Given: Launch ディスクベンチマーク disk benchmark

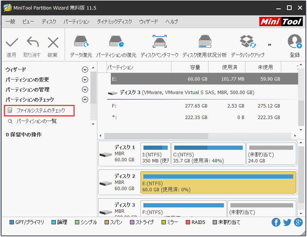Looking at the screenshot, I should [x=159, y=42].
